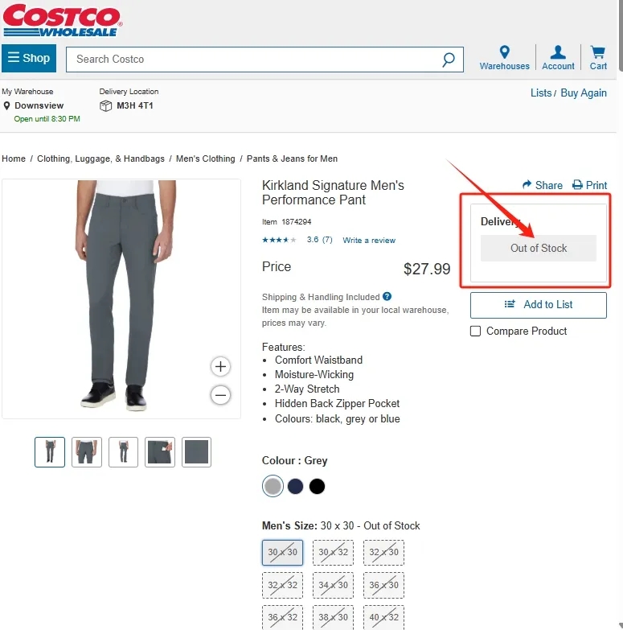Open the Shop hamburger menu
This screenshot has width=623, height=630.
(29, 58)
